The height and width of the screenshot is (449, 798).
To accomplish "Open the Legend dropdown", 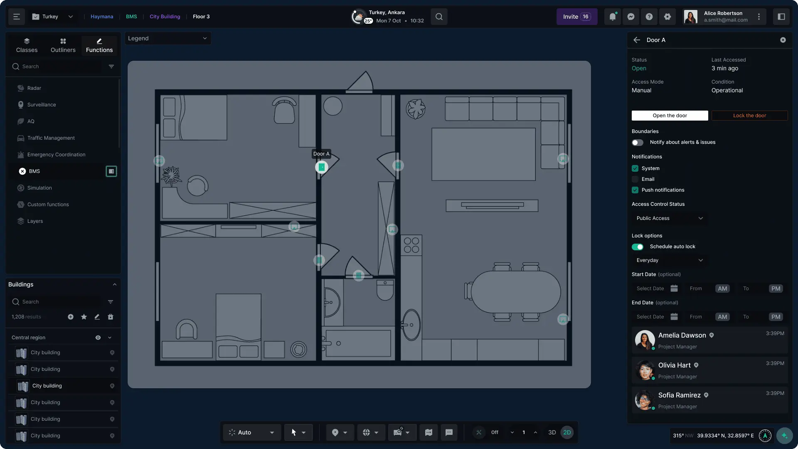I will [167, 38].
